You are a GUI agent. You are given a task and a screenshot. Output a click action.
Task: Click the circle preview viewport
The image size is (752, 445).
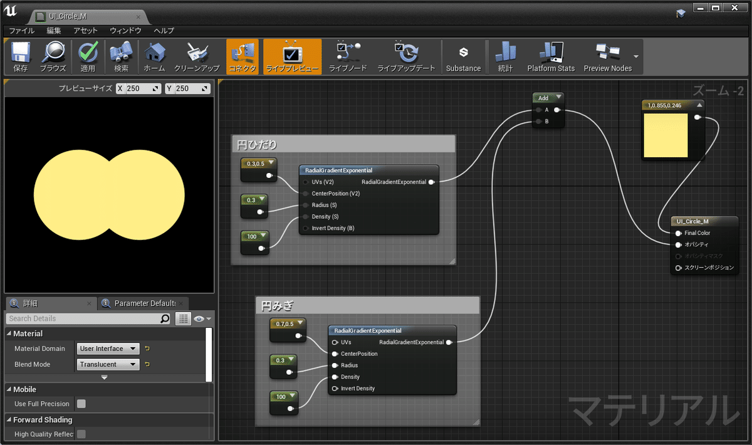pos(109,195)
